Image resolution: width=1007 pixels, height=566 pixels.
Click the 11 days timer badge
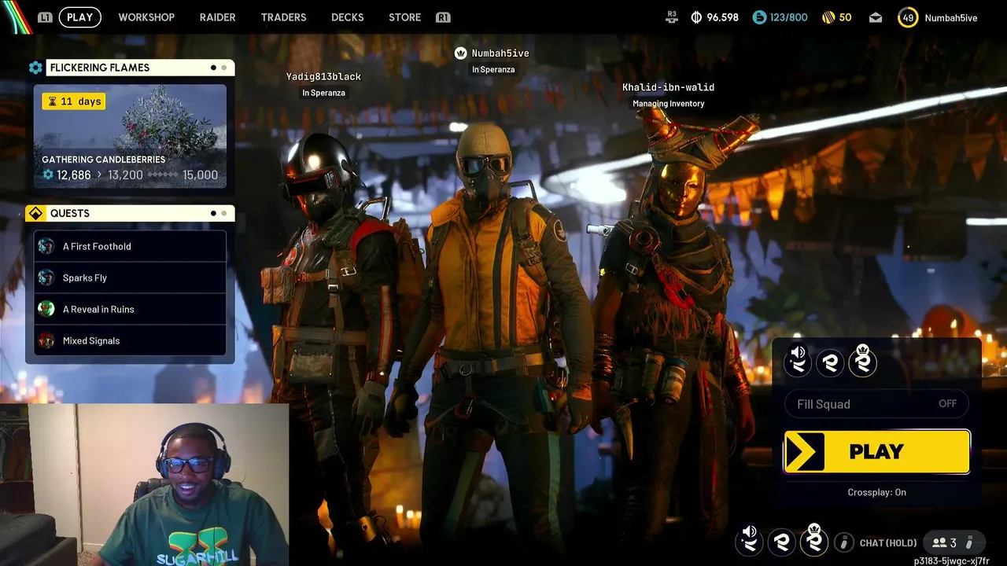pos(73,101)
